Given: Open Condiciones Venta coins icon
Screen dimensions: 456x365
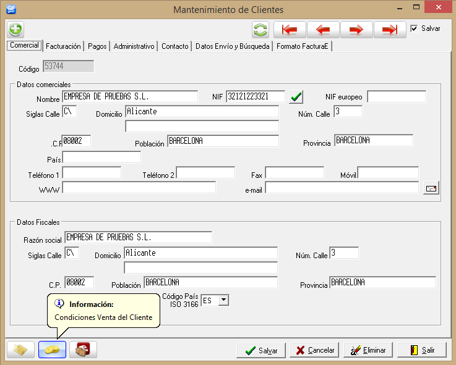Looking at the screenshot, I should coord(53,350).
